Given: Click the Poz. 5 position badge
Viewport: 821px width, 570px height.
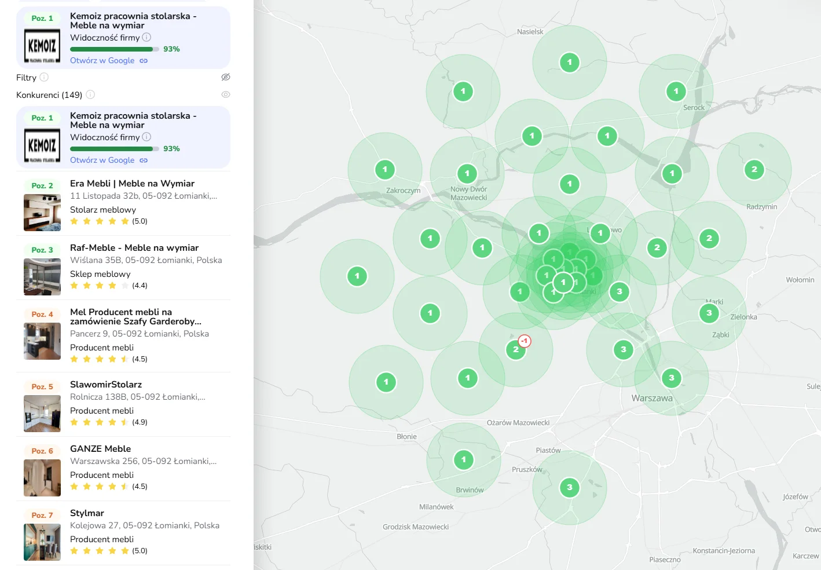Looking at the screenshot, I should [42, 387].
